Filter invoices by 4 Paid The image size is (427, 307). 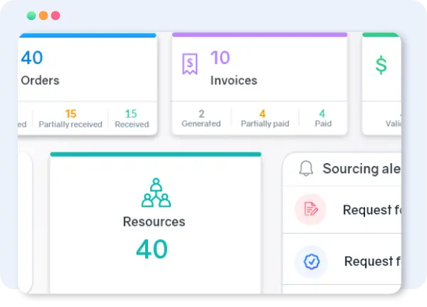coord(322,118)
